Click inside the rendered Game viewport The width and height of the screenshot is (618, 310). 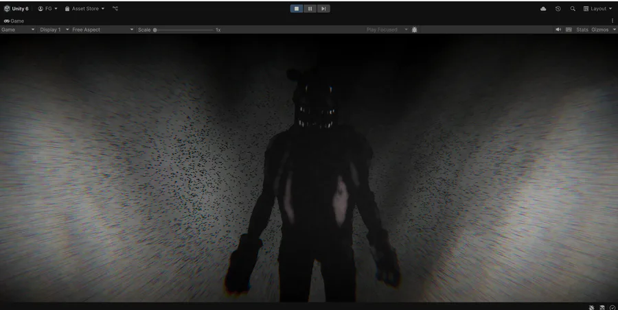(309, 168)
